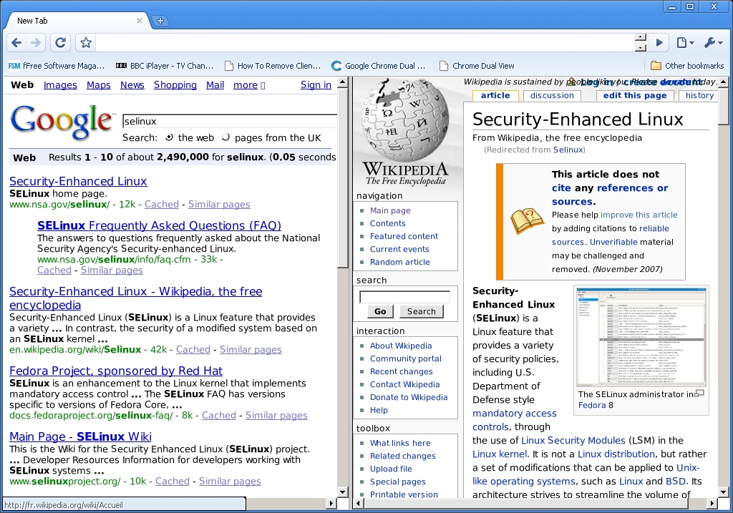The height and width of the screenshot is (513, 733).
Task: Open the BBC iPlayer bookmark
Action: (165, 66)
